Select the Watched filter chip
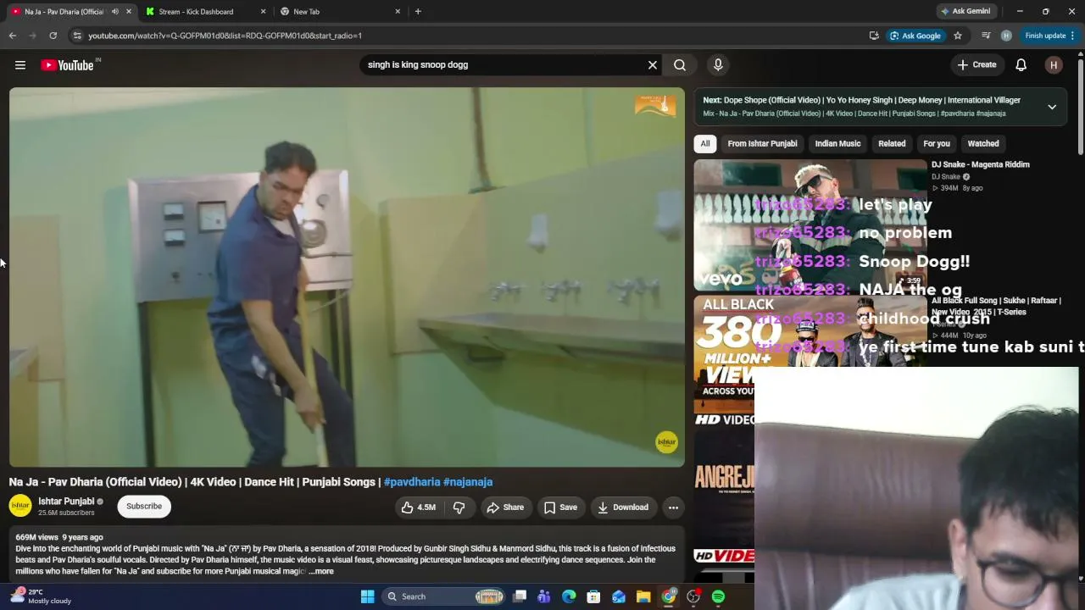The image size is (1085, 610). (x=983, y=144)
